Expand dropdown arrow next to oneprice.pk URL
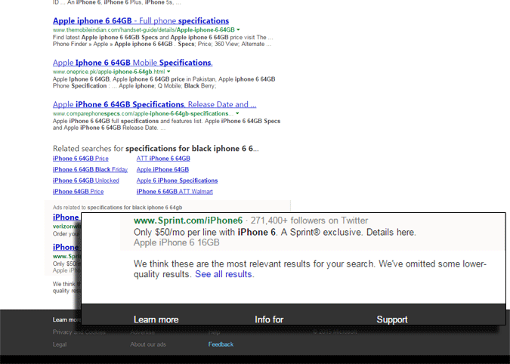 point(168,72)
